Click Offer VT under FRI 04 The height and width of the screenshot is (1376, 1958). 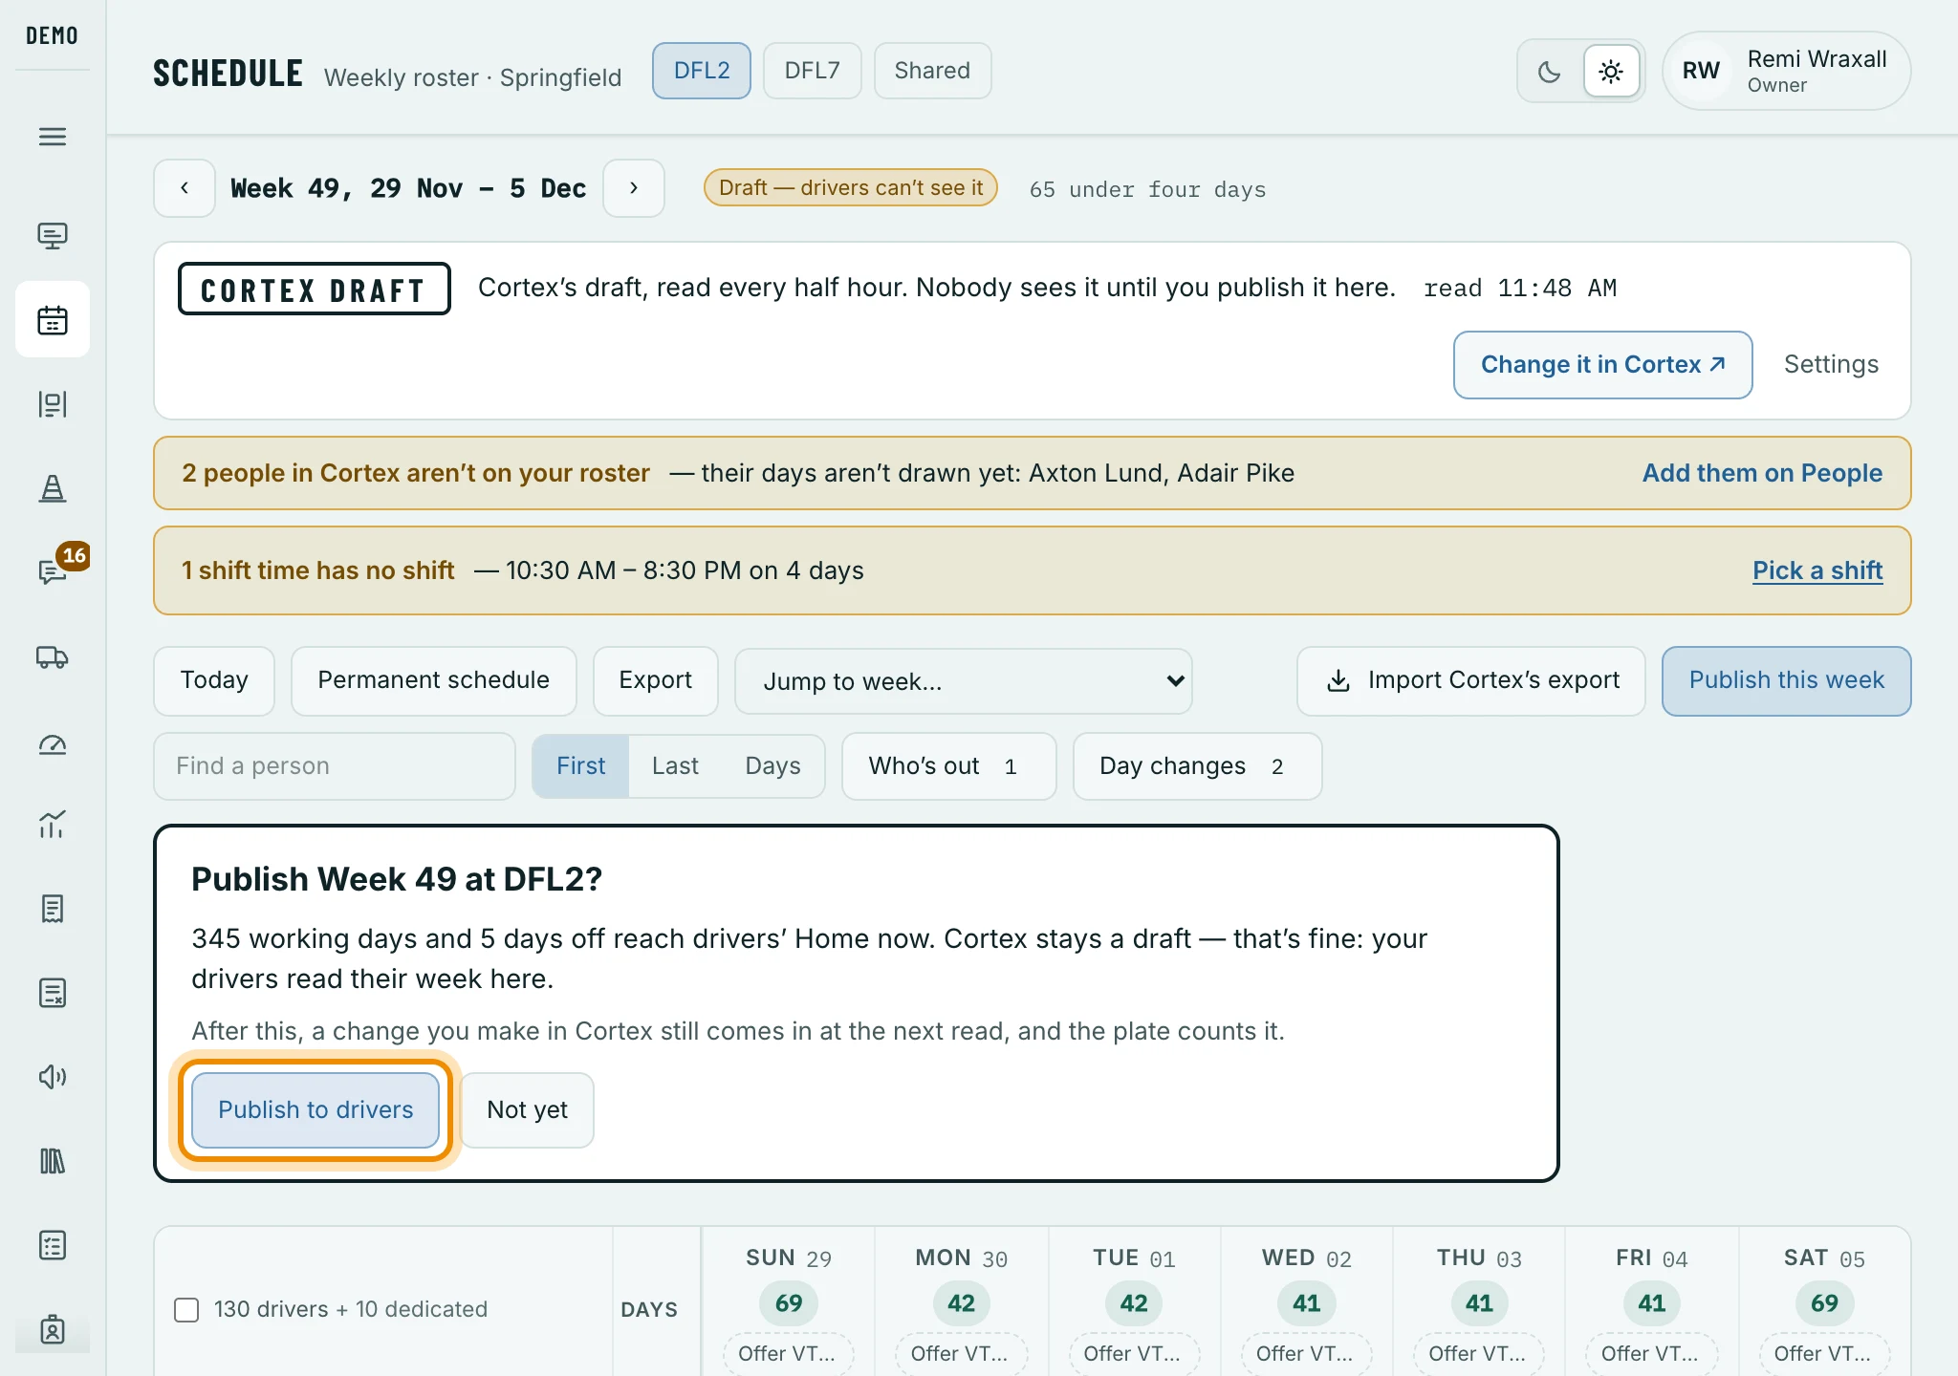click(1652, 1353)
